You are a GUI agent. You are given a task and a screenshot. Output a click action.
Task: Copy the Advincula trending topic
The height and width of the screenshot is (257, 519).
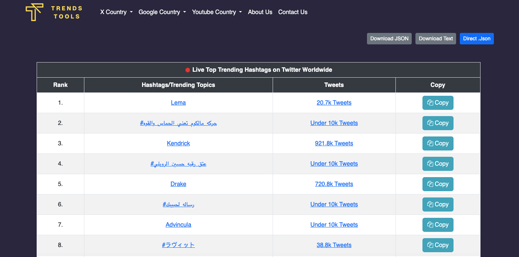[x=438, y=225]
